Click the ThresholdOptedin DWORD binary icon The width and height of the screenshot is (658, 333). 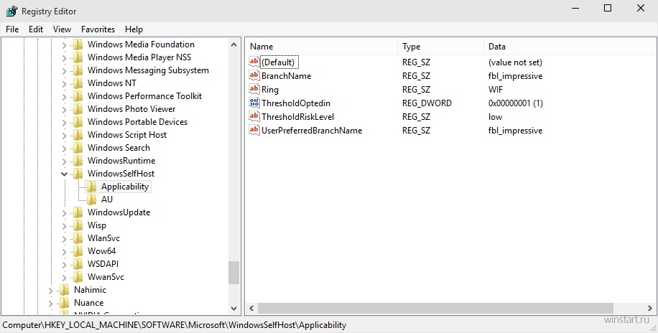254,103
